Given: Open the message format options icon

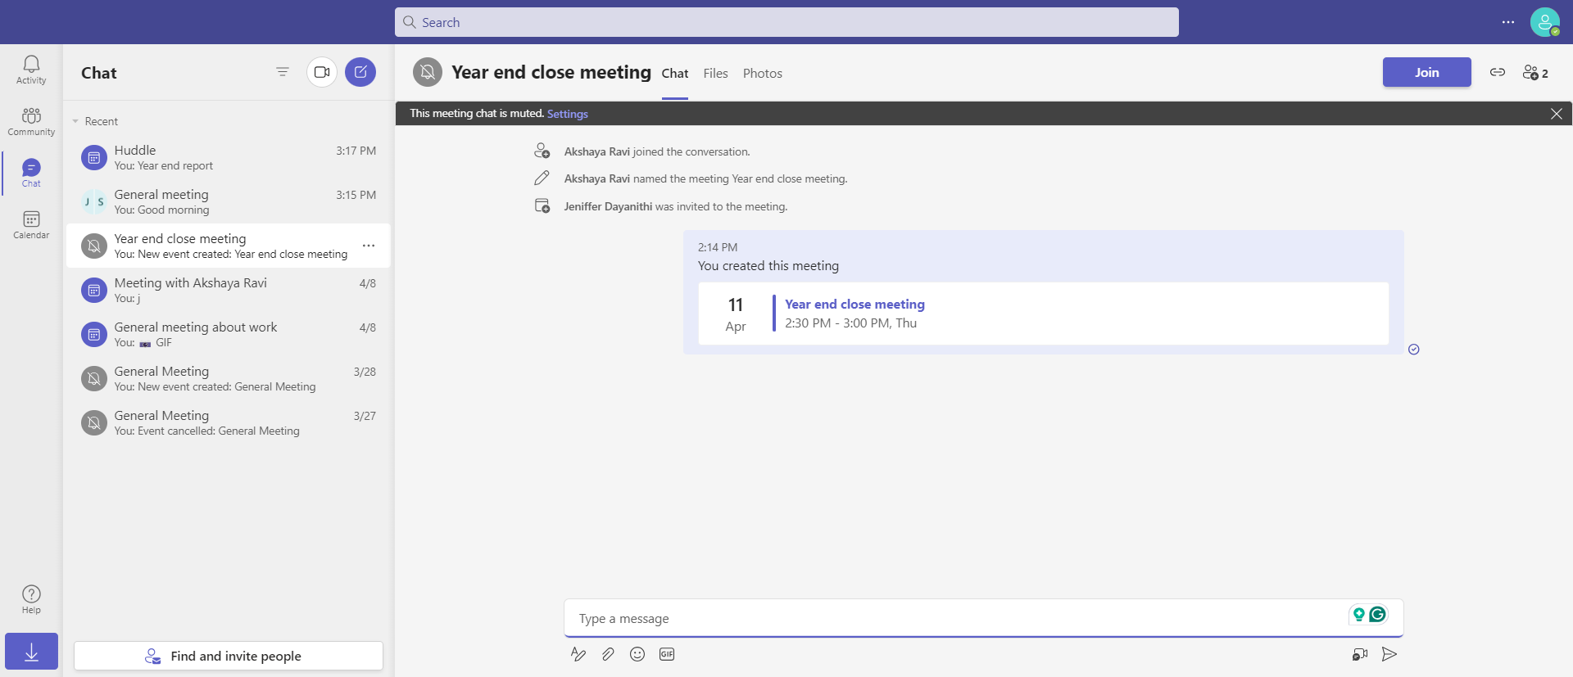Looking at the screenshot, I should coord(578,654).
